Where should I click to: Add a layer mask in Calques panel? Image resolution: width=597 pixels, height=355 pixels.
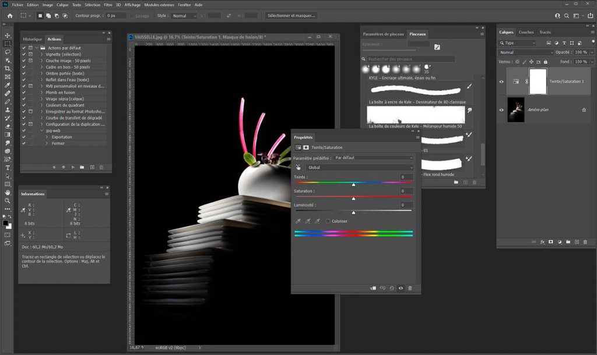coord(550,242)
